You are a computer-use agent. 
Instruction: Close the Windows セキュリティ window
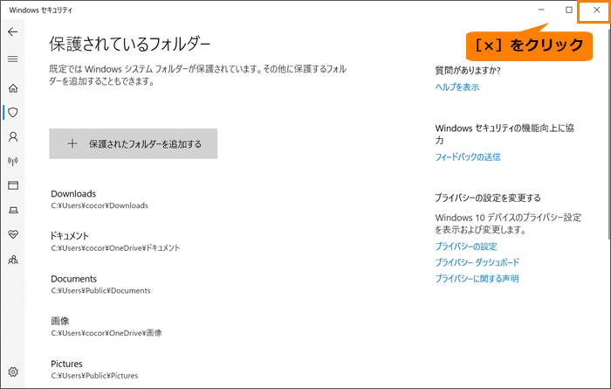tap(596, 10)
